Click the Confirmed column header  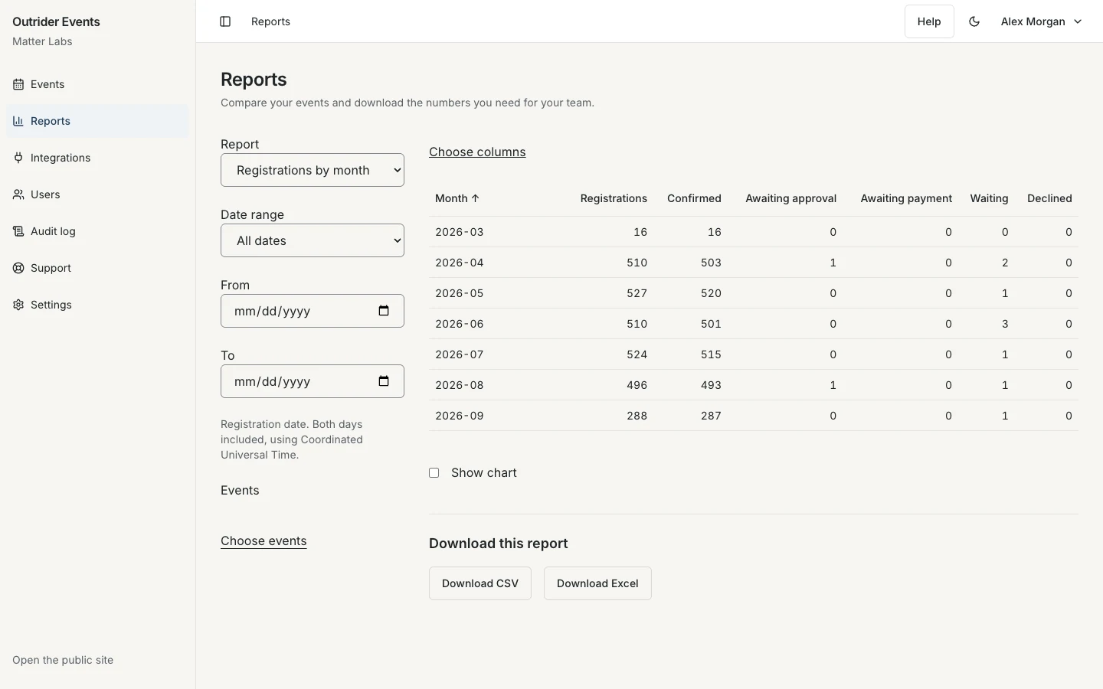click(694, 198)
